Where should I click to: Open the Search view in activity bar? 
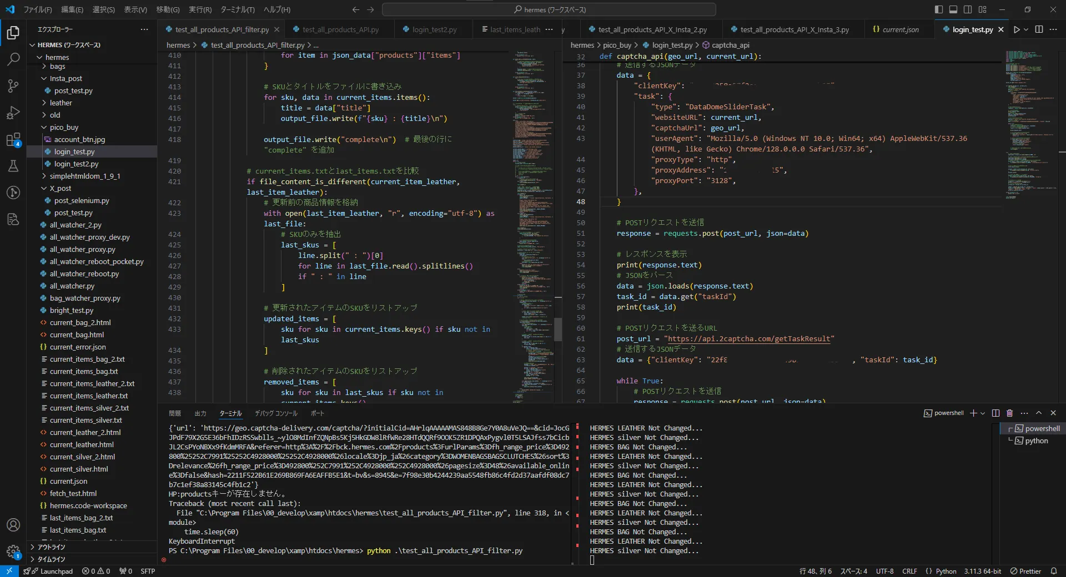(13, 59)
